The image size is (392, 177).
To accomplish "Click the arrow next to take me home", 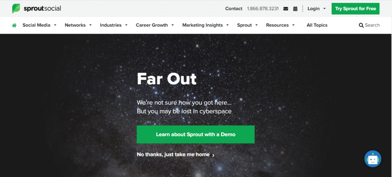I will [213, 155].
